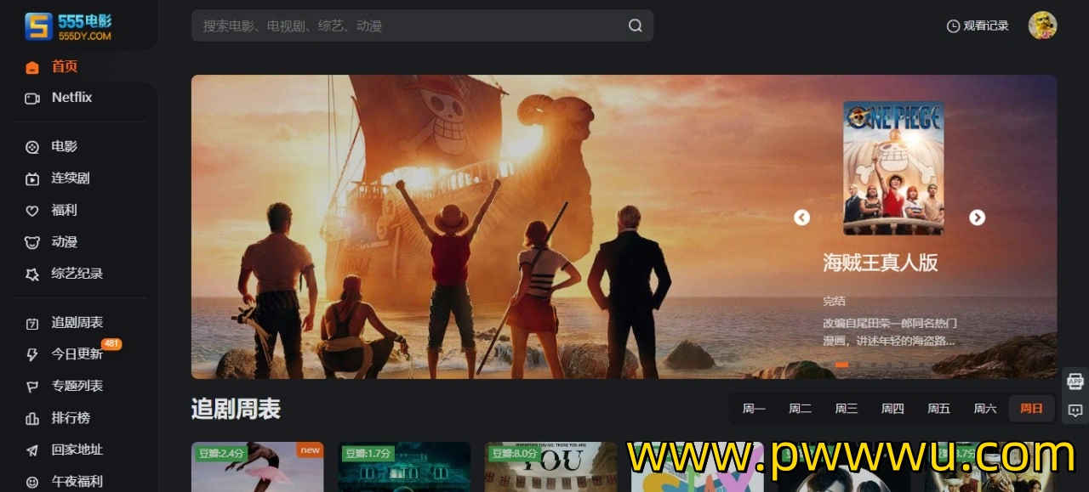Open the card rated 豆瓣:1.7分
1089x492 pixels.
(x=404, y=467)
